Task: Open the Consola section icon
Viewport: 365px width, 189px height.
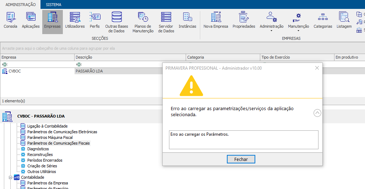Action: point(10,21)
